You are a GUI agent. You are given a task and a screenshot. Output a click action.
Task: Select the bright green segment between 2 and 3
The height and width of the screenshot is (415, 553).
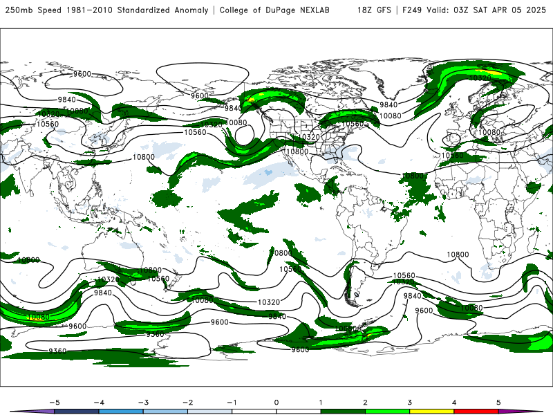click(388, 412)
